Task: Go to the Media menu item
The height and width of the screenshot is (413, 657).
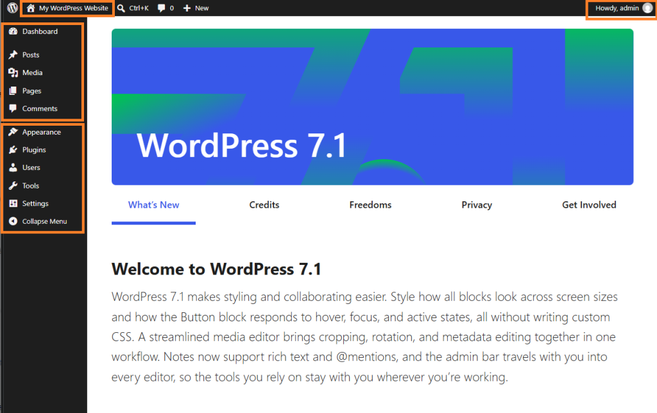Action: tap(32, 72)
